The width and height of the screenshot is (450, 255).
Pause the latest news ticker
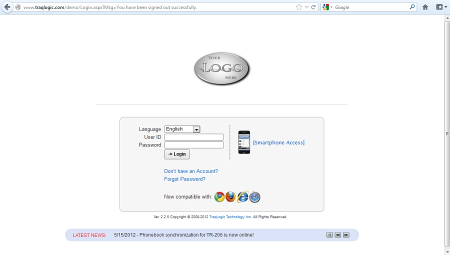329,235
